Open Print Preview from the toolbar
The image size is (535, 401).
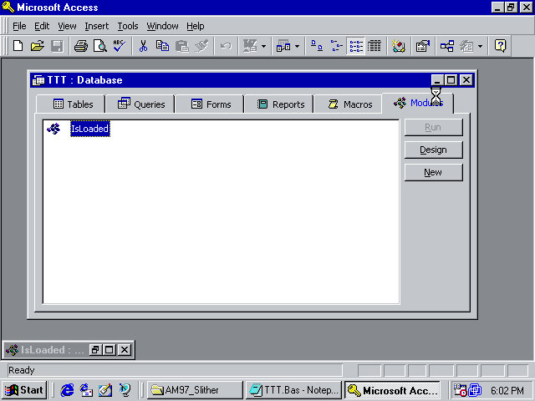[x=100, y=46]
